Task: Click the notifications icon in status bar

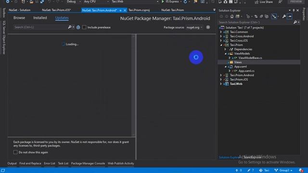Action: click(301, 170)
